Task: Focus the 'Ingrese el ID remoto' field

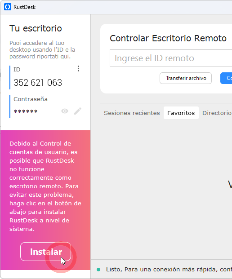Action: tap(171, 58)
